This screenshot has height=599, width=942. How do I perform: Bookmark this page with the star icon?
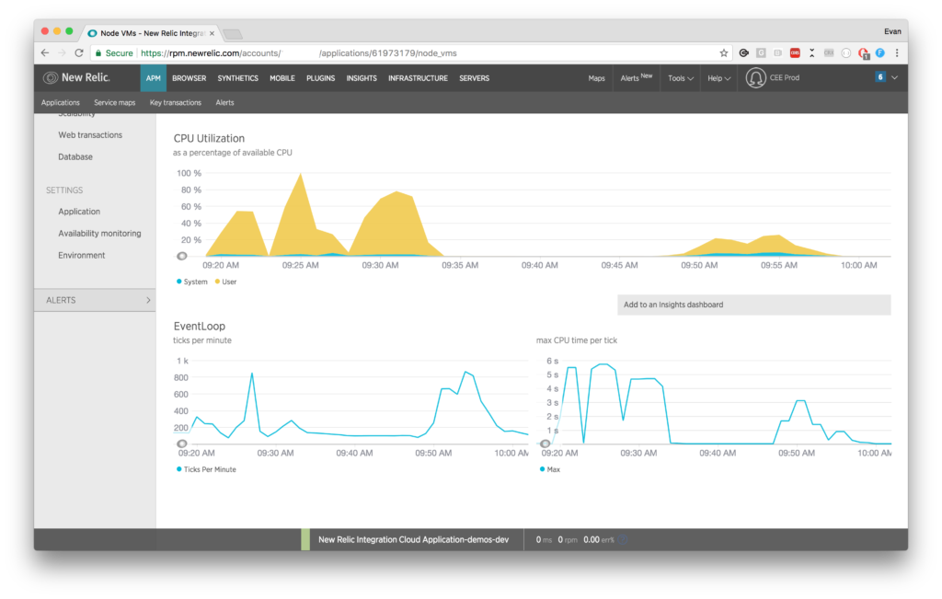[724, 52]
